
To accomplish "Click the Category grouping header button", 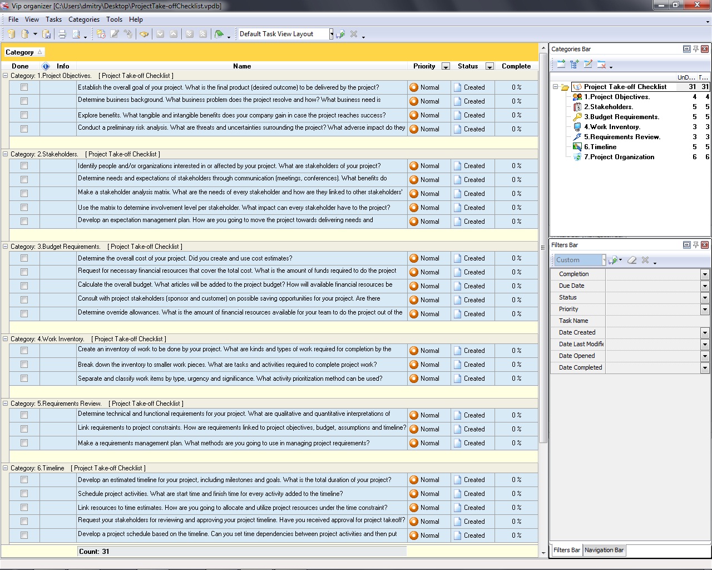I will click(23, 52).
